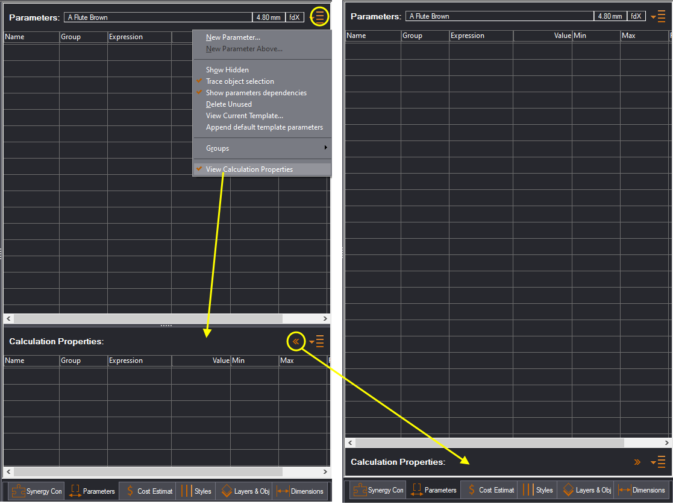Click Append default template parameters
This screenshot has width=673, height=504.
click(x=264, y=127)
